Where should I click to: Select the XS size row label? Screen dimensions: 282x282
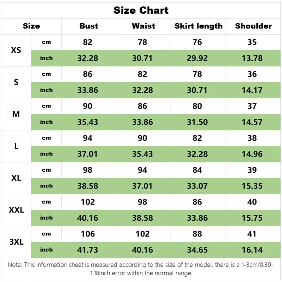coord(16,50)
